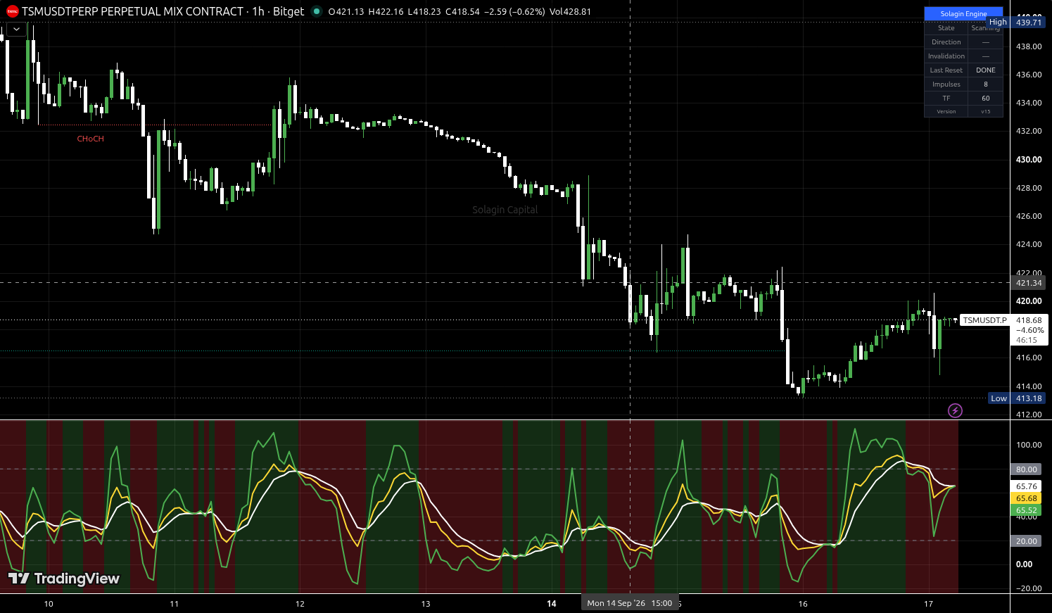Click the O421.13 open value

click(x=346, y=11)
